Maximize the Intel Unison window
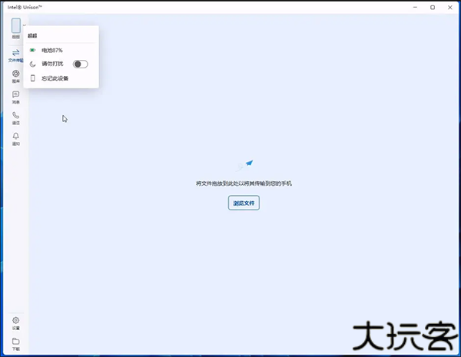This screenshot has height=357, width=461. [x=433, y=8]
